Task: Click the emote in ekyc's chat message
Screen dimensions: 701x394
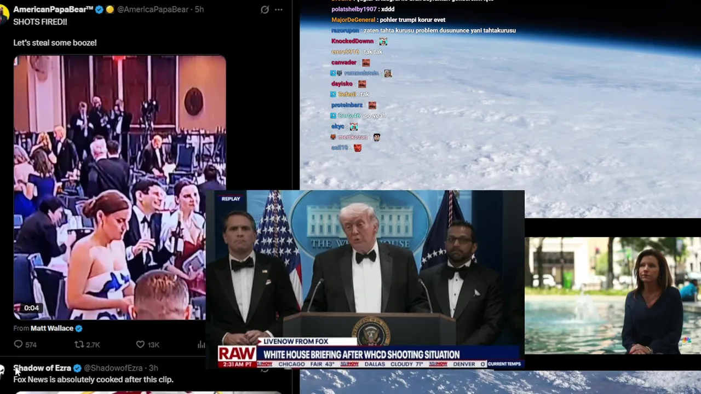Action: coord(353,126)
